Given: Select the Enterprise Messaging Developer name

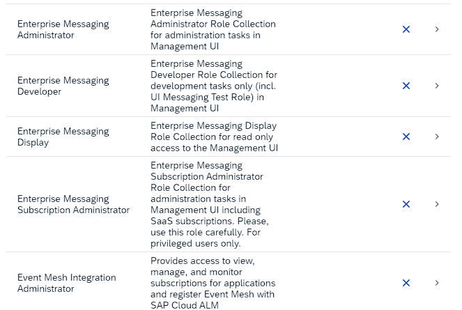Looking at the screenshot, I should point(63,86).
